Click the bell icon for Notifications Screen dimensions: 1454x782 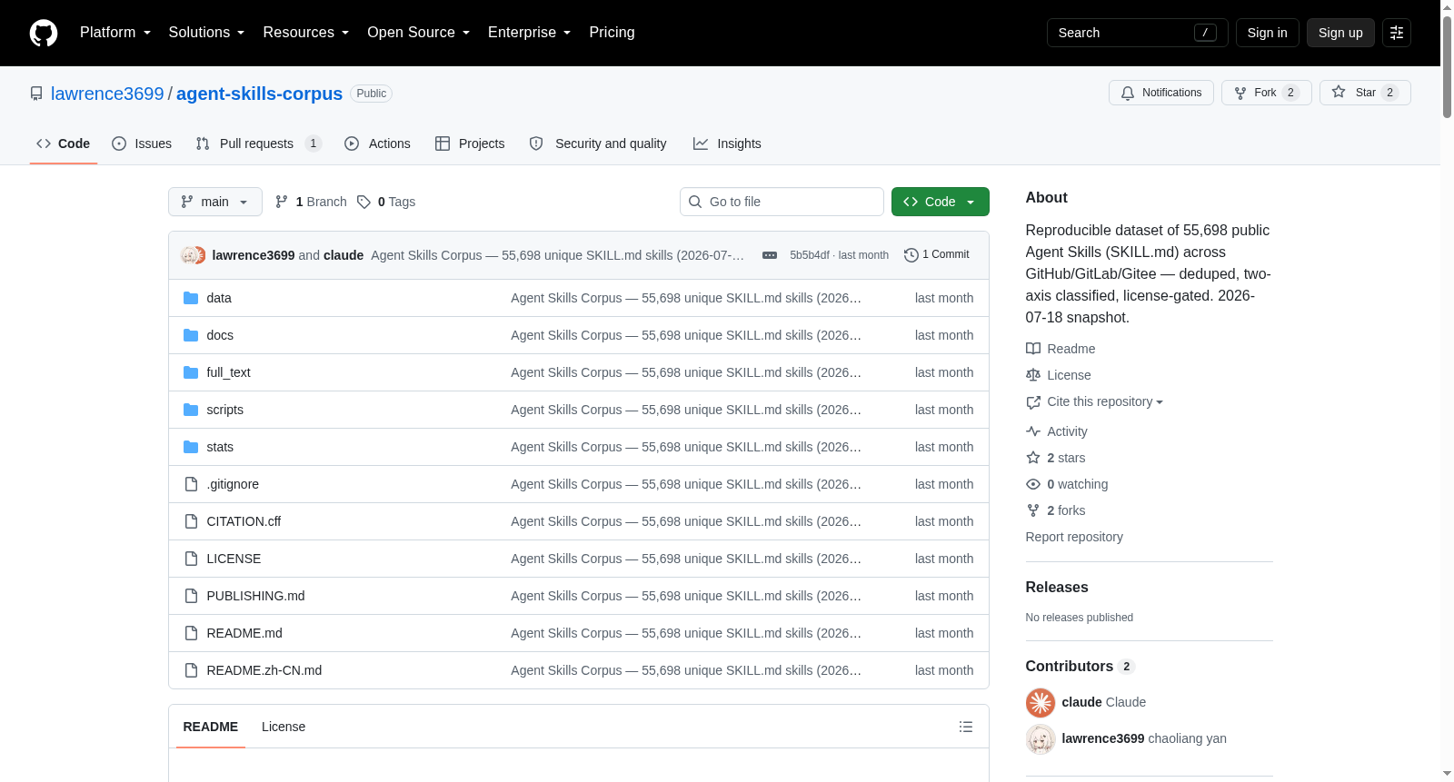[1128, 93]
